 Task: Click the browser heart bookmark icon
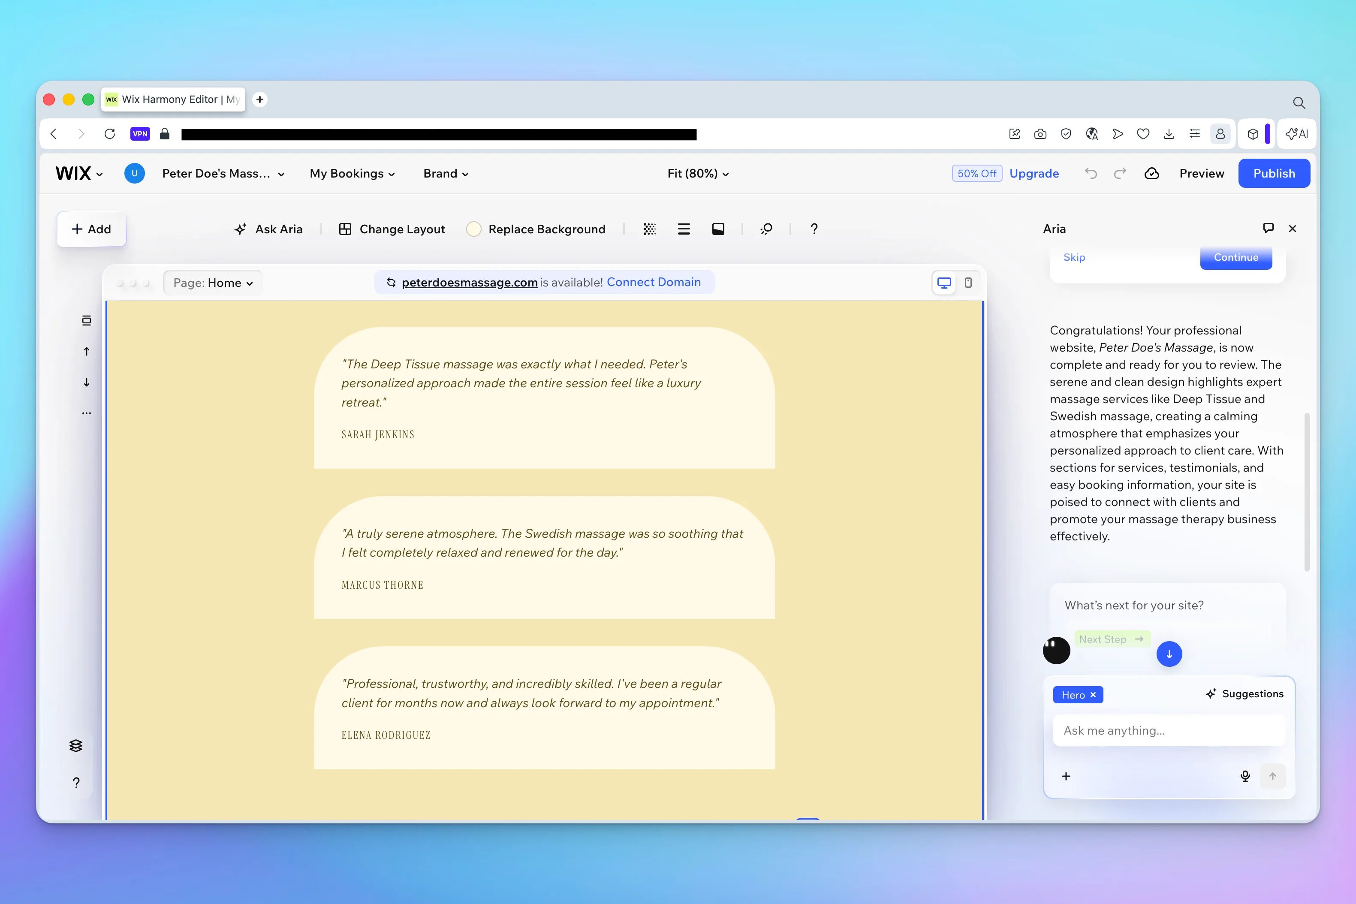pos(1143,134)
